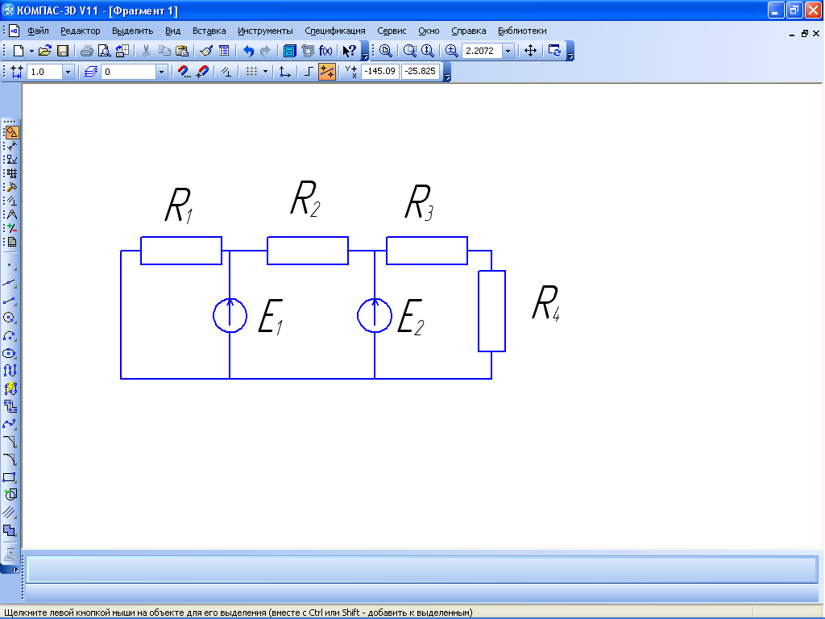The width and height of the screenshot is (825, 619).
Task: Click the zoom in magnifier icon
Action: 451,51
